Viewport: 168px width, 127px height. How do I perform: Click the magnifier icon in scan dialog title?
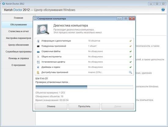[35, 19]
